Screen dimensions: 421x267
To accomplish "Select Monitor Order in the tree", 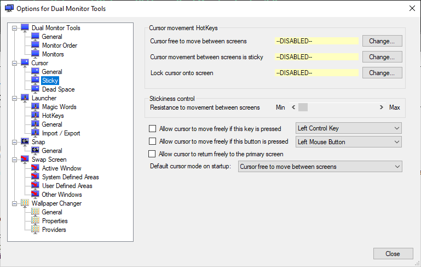I will coord(60,46).
